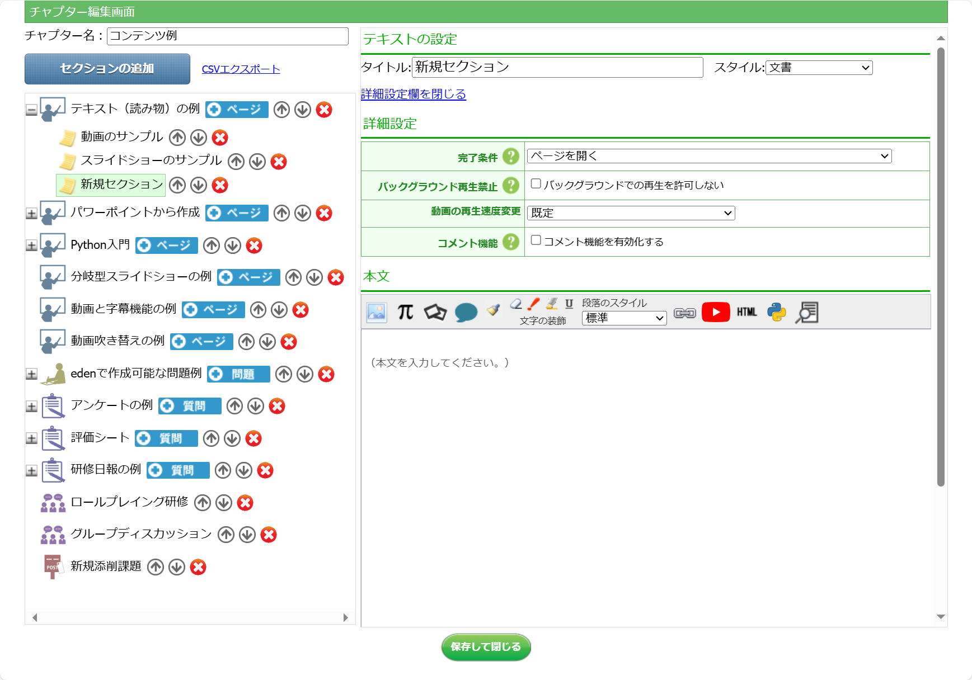Screen dimensions: 972x680
Task: Select 動画のサンプル in the tree
Action: click(x=121, y=137)
